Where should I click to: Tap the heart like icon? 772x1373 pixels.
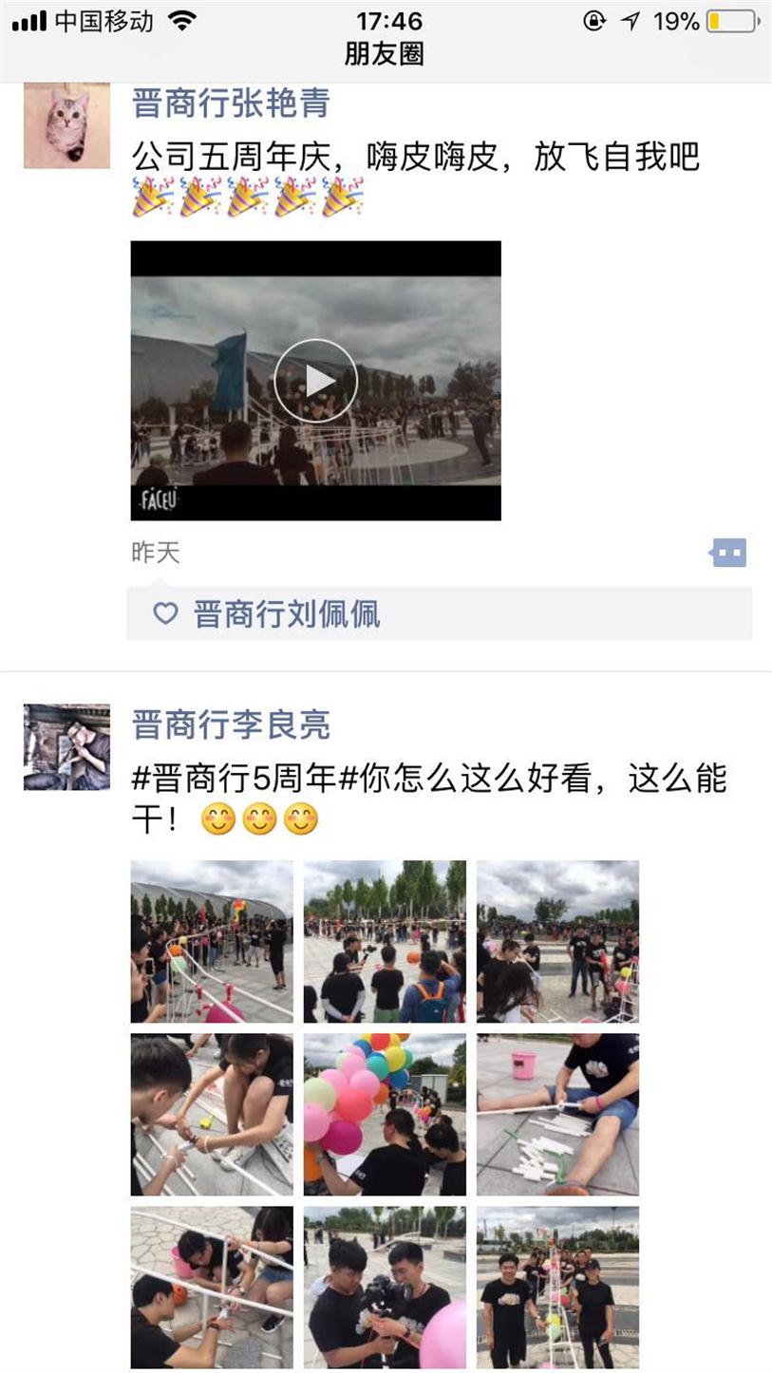(165, 613)
